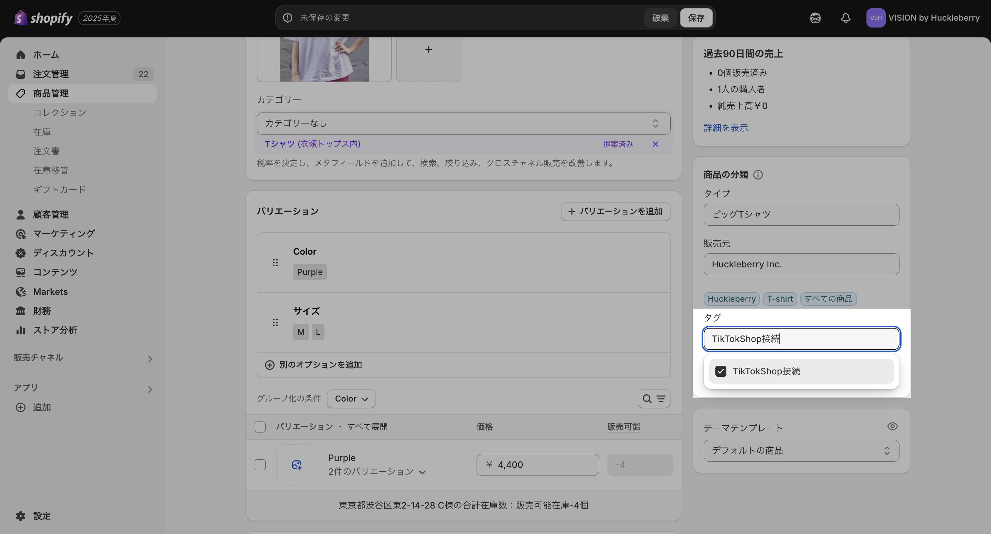Go to コレクション submenu item
Viewport: 991px width, 534px height.
pyautogui.click(x=60, y=113)
